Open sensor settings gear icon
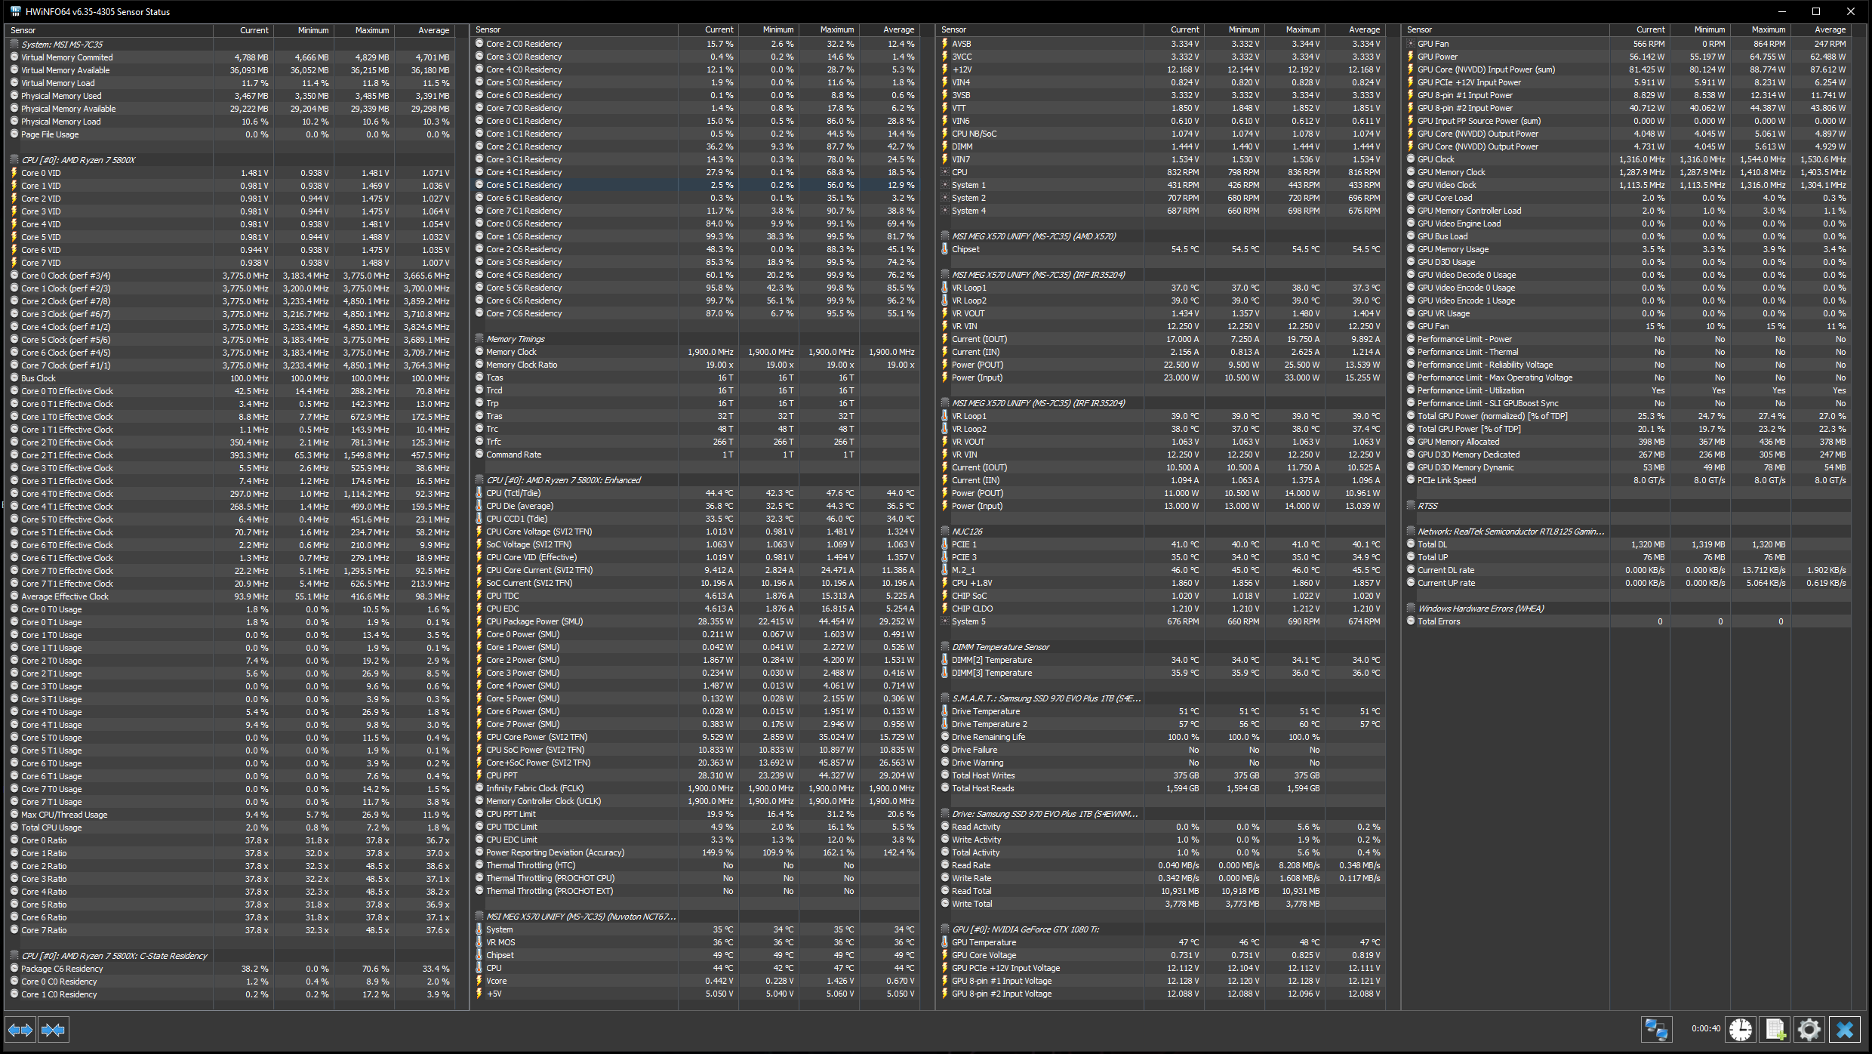The width and height of the screenshot is (1872, 1054). point(1809,1029)
